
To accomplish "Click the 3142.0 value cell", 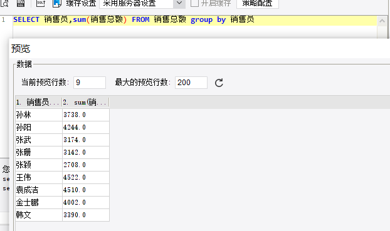I will [x=86, y=152].
